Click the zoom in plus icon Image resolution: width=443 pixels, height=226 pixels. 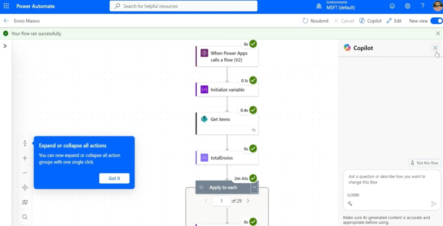click(x=25, y=158)
